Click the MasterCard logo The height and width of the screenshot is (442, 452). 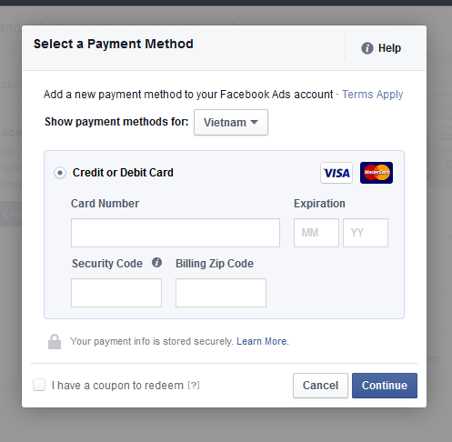point(377,173)
